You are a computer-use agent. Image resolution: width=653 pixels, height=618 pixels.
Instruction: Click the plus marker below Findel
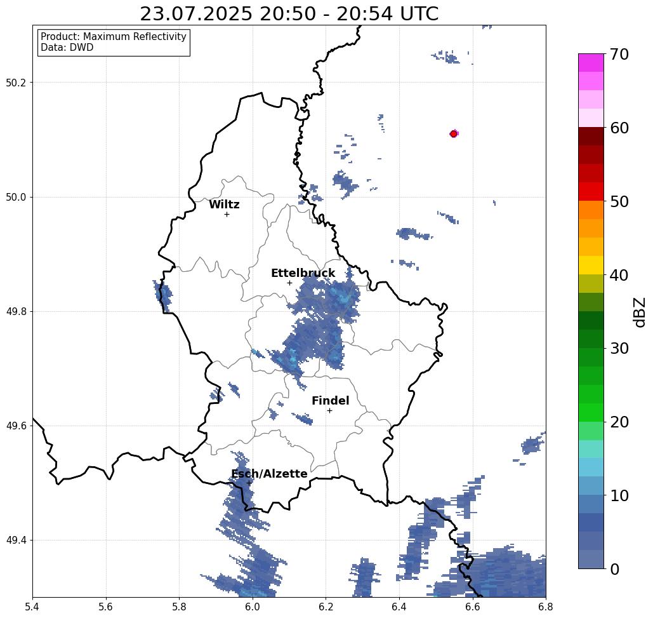(329, 410)
